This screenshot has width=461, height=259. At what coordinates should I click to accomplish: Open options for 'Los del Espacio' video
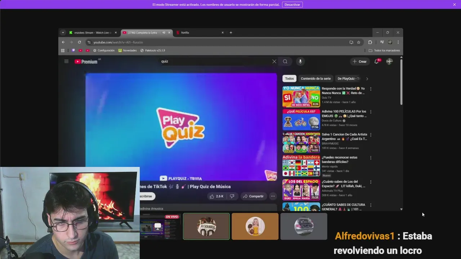click(371, 182)
